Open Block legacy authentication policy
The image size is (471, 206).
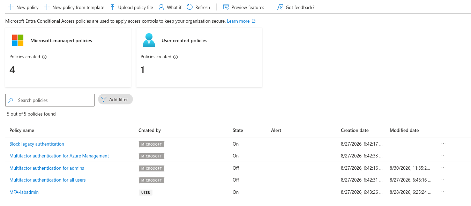pyautogui.click(x=37, y=144)
